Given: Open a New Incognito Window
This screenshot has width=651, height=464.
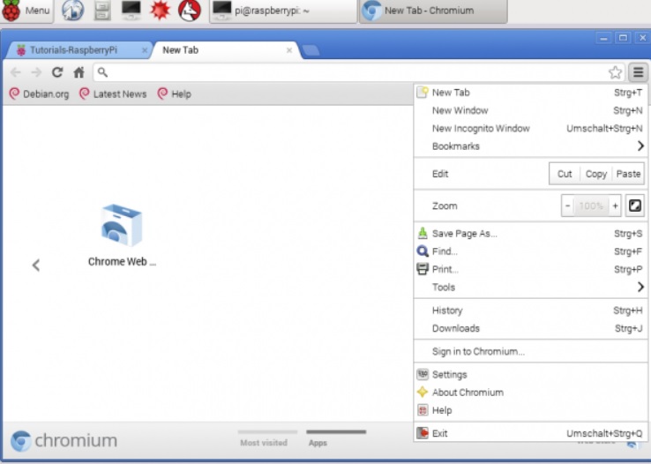Looking at the screenshot, I should [x=530, y=128].
